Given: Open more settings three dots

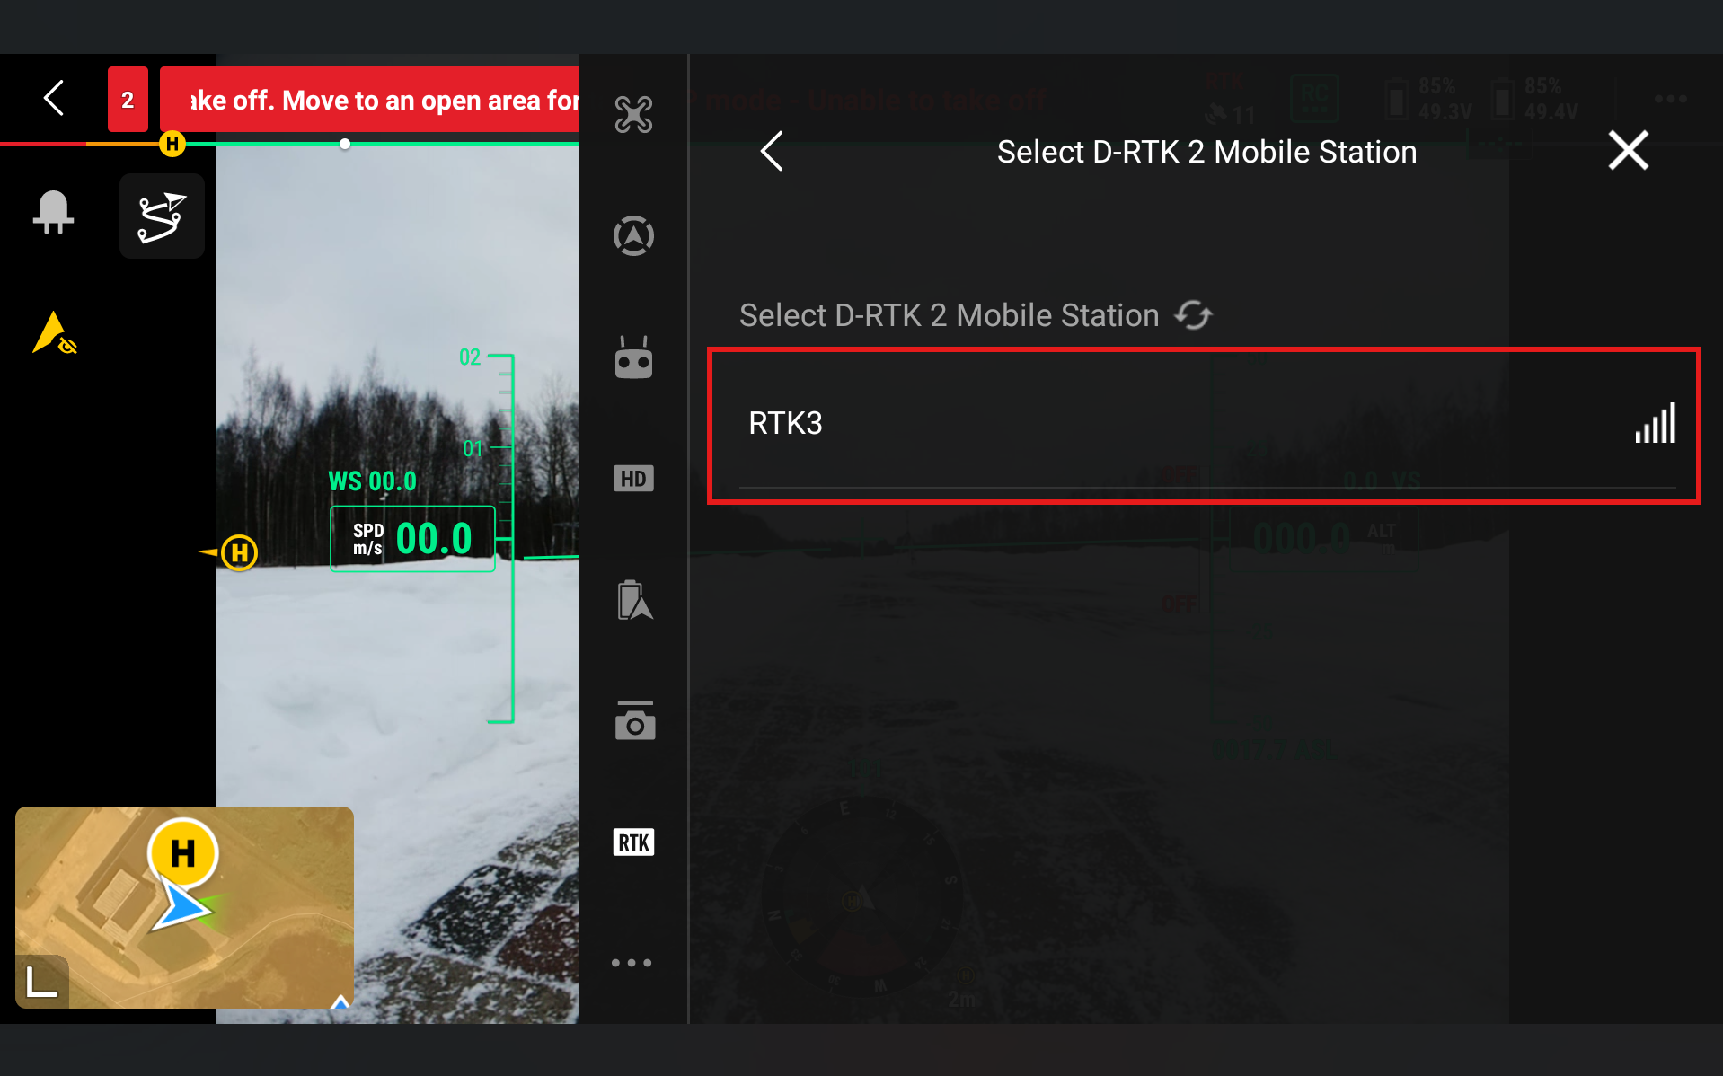Looking at the screenshot, I should [x=632, y=963].
